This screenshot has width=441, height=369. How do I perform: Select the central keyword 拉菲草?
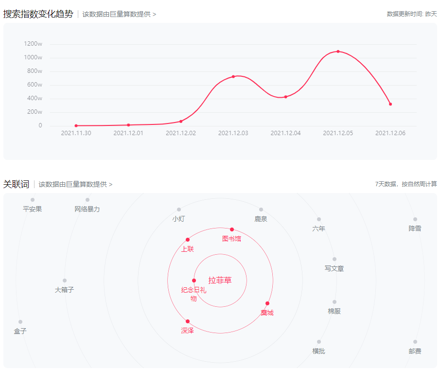coord(220,281)
